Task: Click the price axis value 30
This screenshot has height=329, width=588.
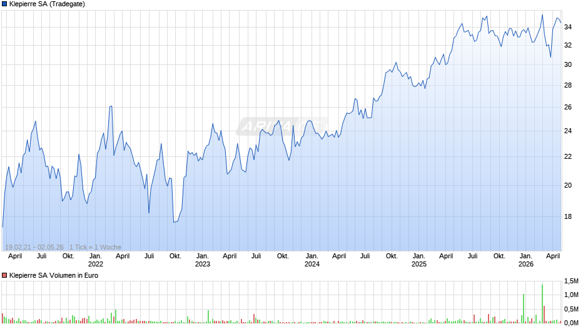Action: click(x=568, y=64)
